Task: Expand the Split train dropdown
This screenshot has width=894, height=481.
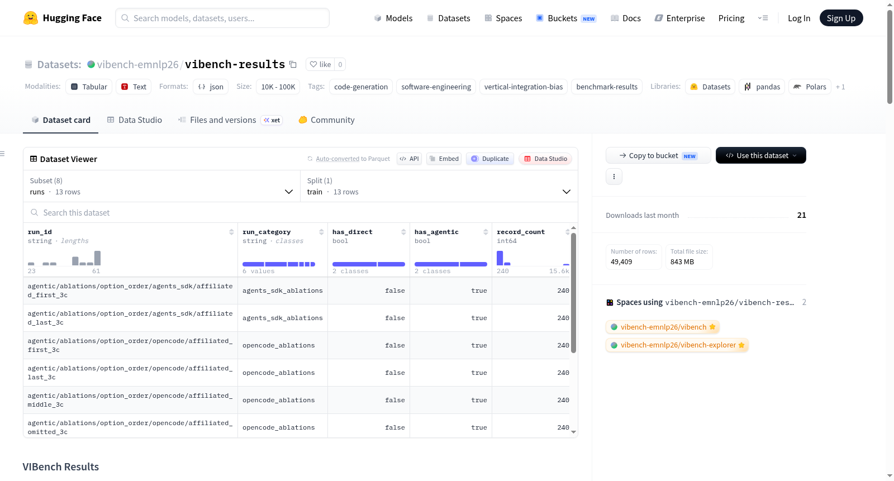Action: click(x=439, y=186)
